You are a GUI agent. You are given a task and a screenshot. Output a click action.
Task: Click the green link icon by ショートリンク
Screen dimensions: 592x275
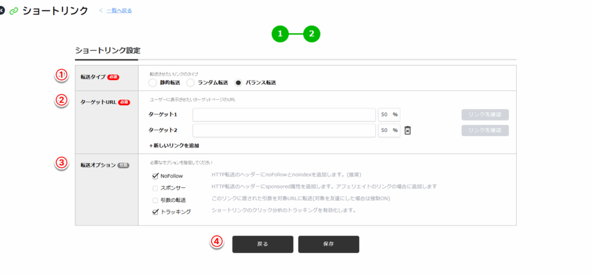(13, 11)
